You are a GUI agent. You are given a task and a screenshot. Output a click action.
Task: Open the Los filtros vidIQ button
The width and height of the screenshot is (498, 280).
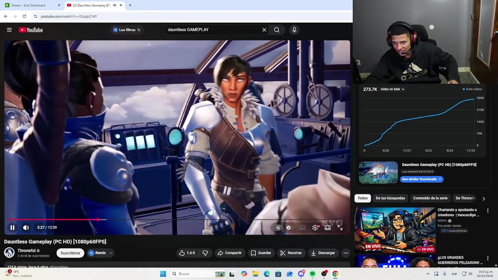[x=127, y=30]
